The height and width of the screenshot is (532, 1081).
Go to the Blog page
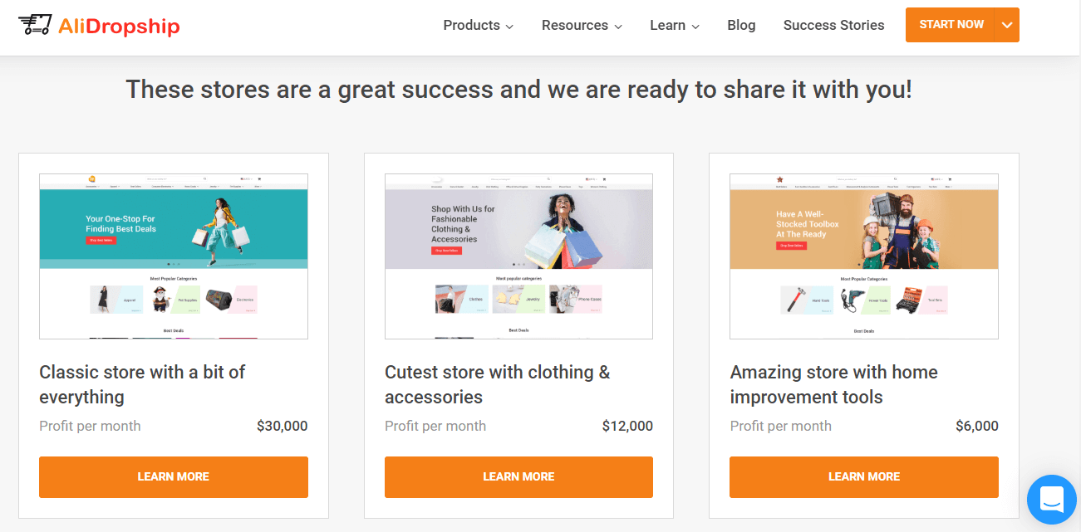(741, 25)
